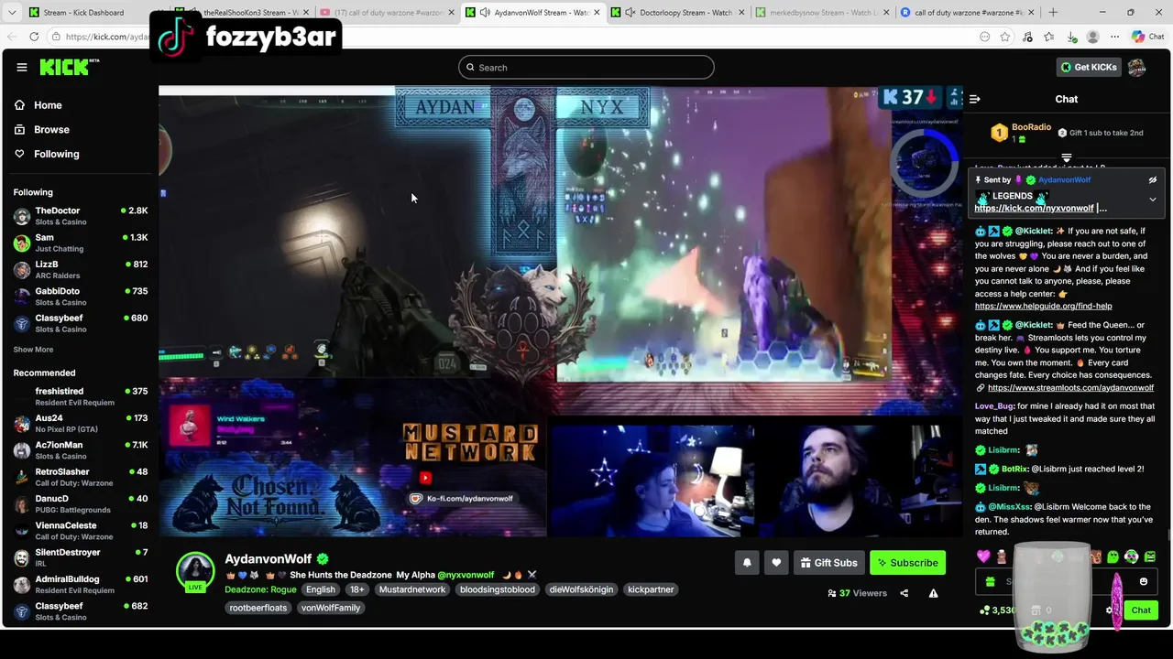The width and height of the screenshot is (1173, 659).
Task: Open the helpguide.org find-help link
Action: click(x=1043, y=306)
